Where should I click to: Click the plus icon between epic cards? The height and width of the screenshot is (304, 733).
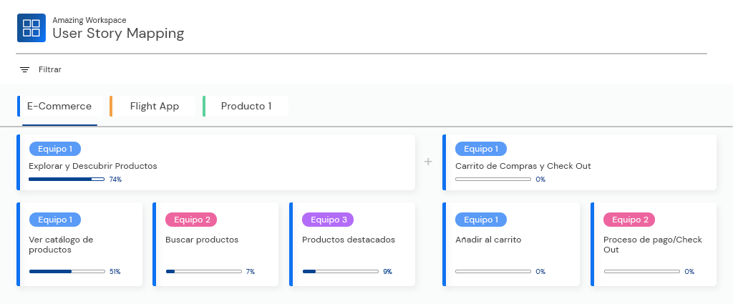pyautogui.click(x=428, y=162)
